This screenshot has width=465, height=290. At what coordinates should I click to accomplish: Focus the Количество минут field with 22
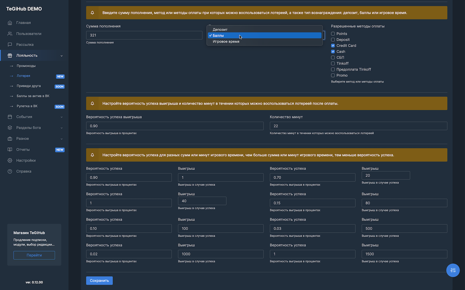358,126
